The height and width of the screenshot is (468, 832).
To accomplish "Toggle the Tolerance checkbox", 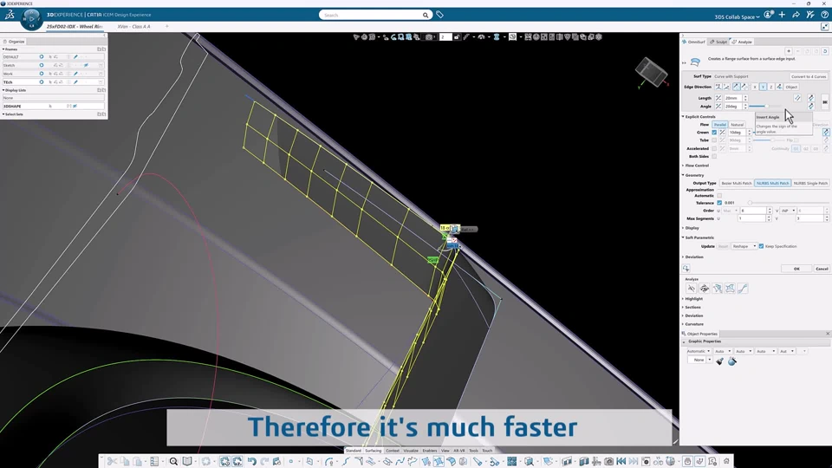I will click(x=719, y=203).
